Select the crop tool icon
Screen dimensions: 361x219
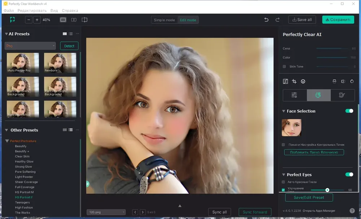tap(294, 82)
